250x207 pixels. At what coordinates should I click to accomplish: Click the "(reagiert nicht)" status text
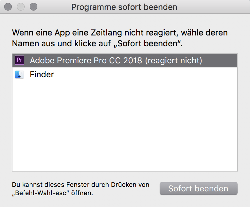click(x=173, y=60)
